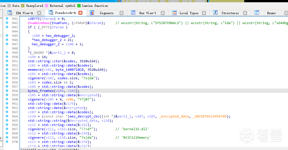Screen dimensions: 288x150
Task: Click bytes_fromhex call on line 958
Action: 41,91
